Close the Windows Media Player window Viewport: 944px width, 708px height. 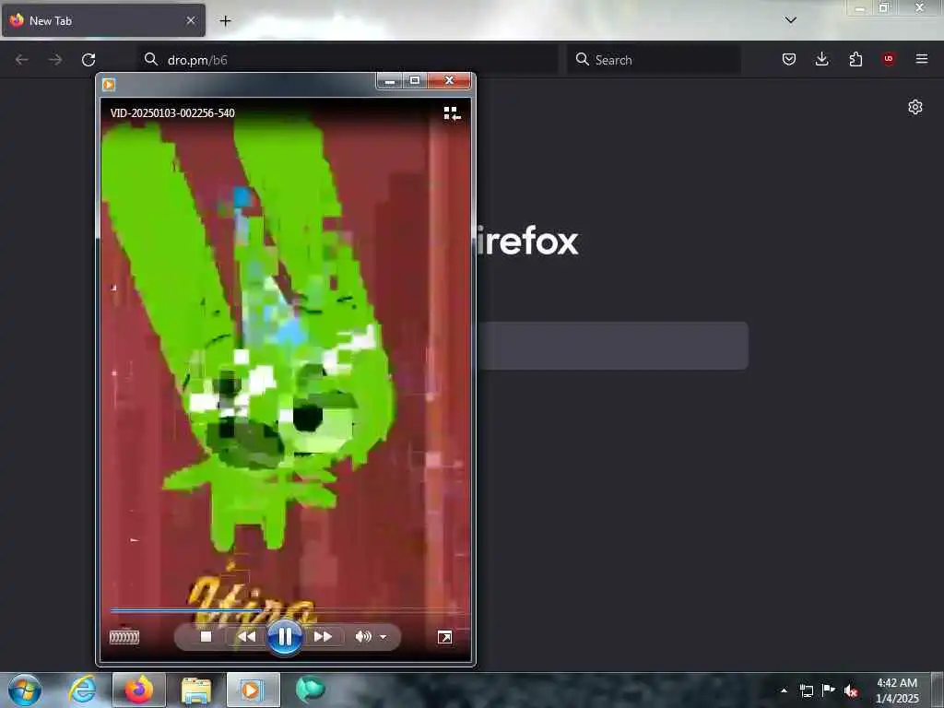(x=449, y=81)
